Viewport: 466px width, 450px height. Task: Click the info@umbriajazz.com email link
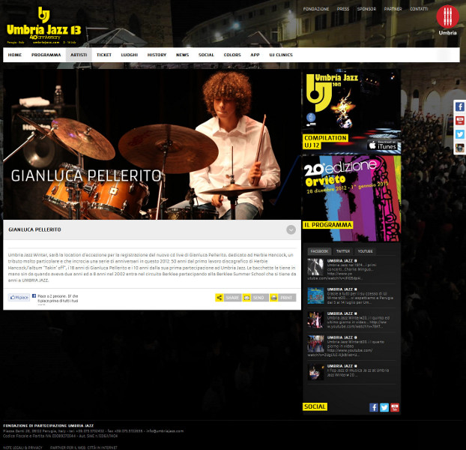tap(165, 431)
